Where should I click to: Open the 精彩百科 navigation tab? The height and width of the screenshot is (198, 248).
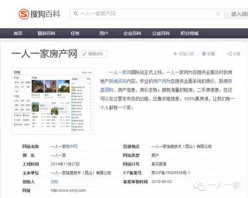tap(46, 33)
